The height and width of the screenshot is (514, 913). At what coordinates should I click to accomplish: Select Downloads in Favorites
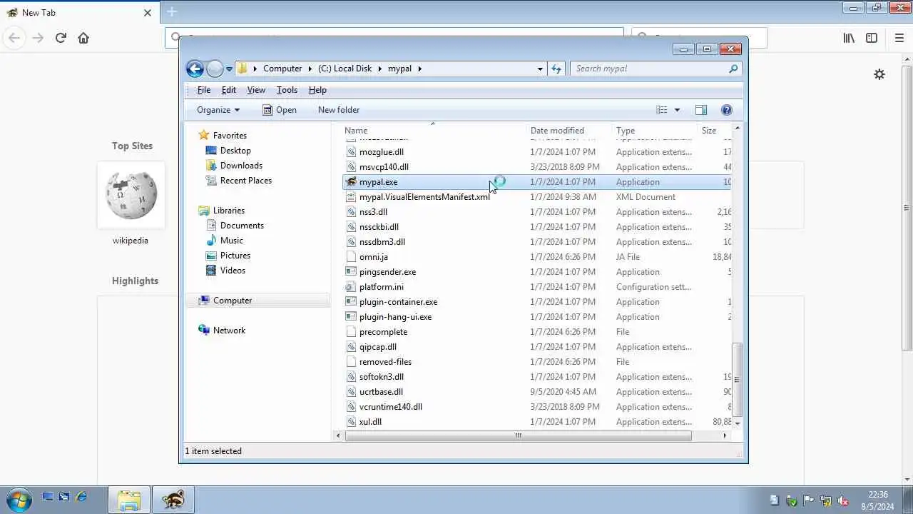tap(241, 166)
